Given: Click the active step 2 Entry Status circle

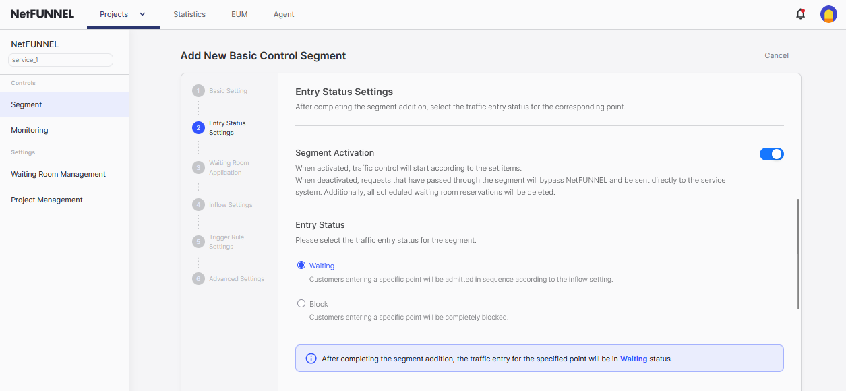Looking at the screenshot, I should [x=198, y=127].
